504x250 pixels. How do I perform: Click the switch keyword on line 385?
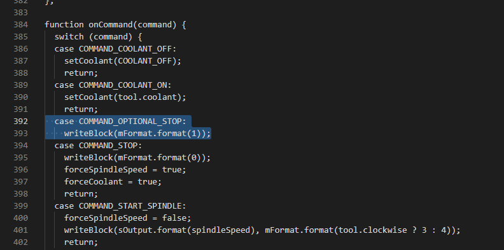click(x=69, y=37)
